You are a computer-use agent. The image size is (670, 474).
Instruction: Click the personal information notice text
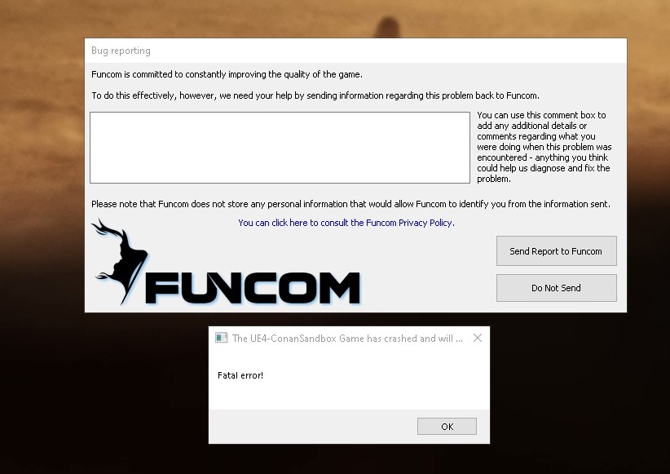tap(350, 204)
